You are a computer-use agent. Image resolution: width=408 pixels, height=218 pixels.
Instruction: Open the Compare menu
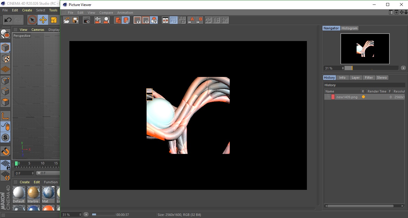point(106,13)
